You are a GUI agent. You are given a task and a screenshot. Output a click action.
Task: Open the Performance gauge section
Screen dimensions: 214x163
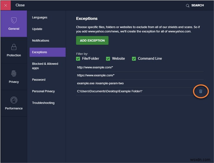[x=14, y=103]
